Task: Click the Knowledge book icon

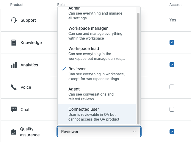Action: [x=14, y=43]
